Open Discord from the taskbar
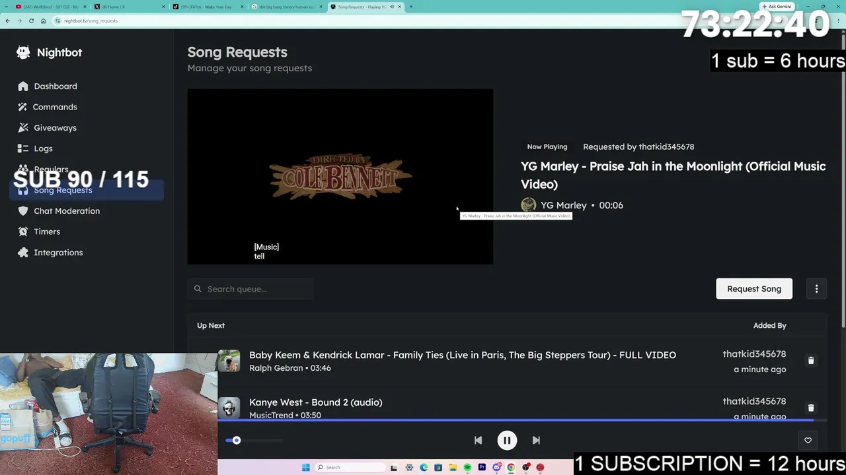This screenshot has height=475, width=846. (x=496, y=468)
